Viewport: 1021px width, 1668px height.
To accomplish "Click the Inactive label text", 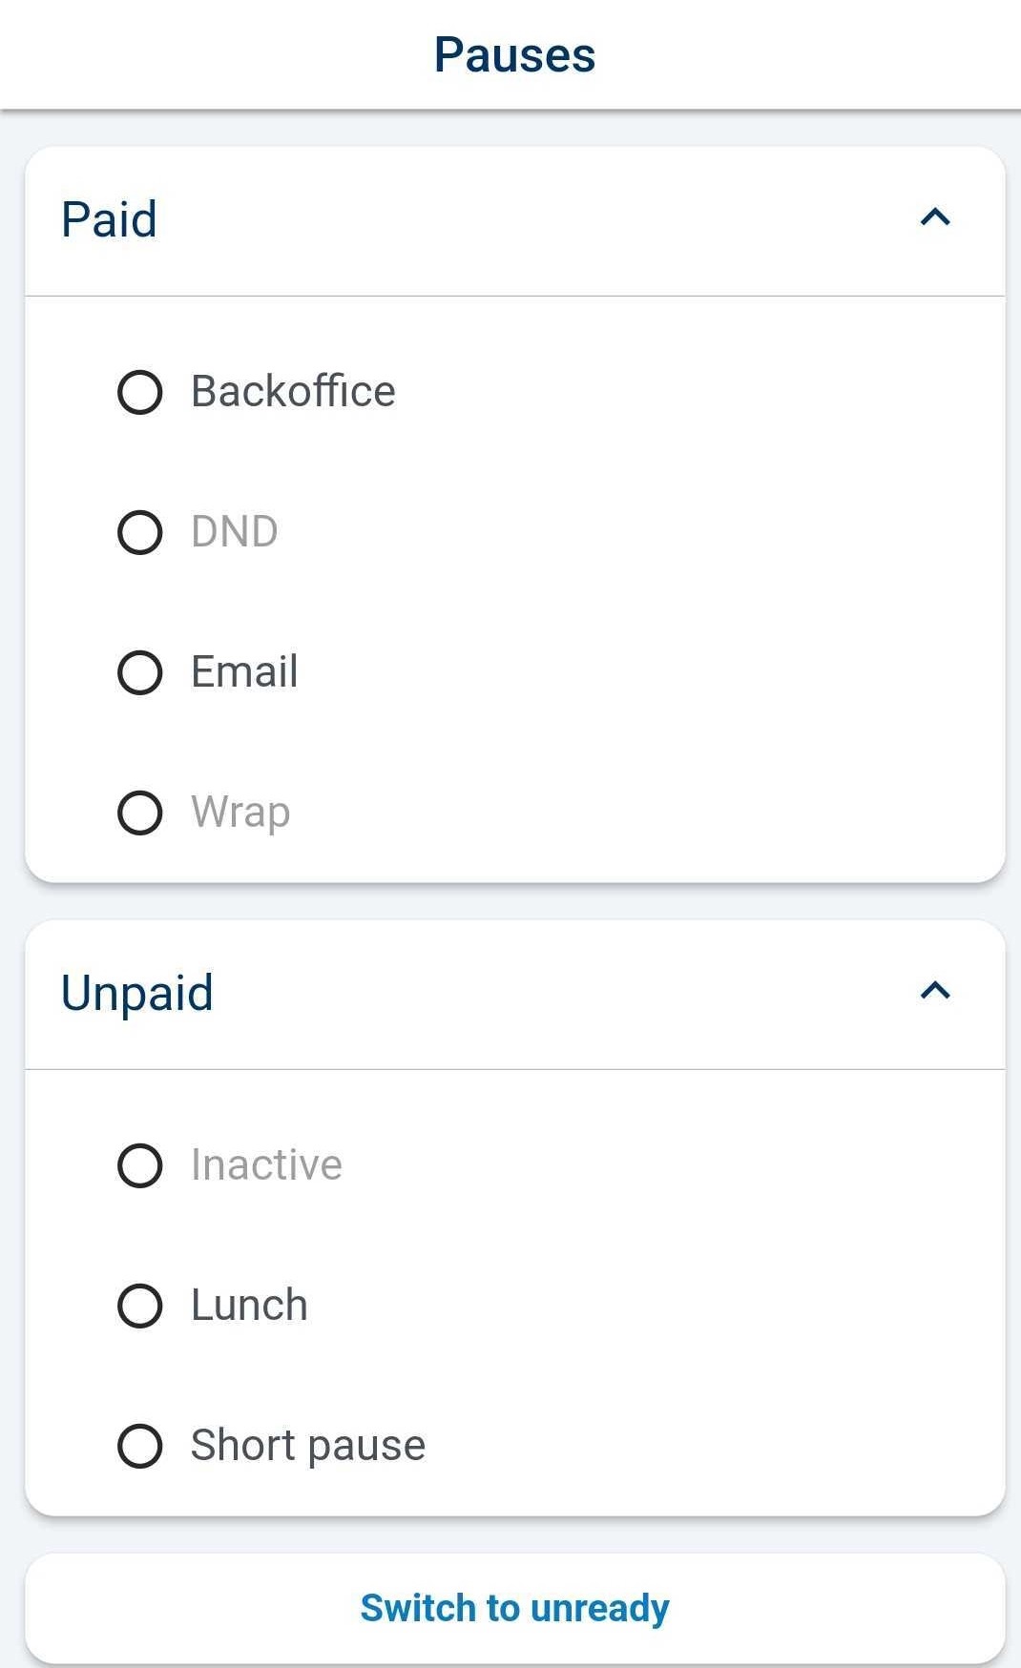I will (x=266, y=1165).
